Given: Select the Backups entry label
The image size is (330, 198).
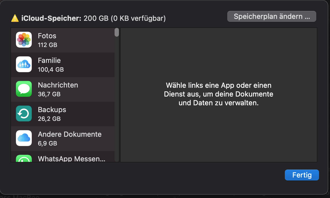Looking at the screenshot, I should 52,110.
